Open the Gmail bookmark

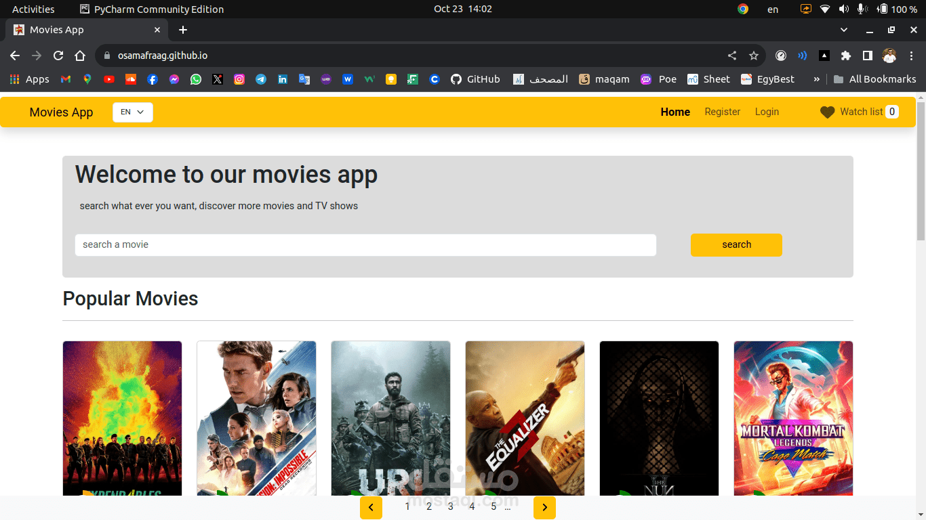(66, 79)
